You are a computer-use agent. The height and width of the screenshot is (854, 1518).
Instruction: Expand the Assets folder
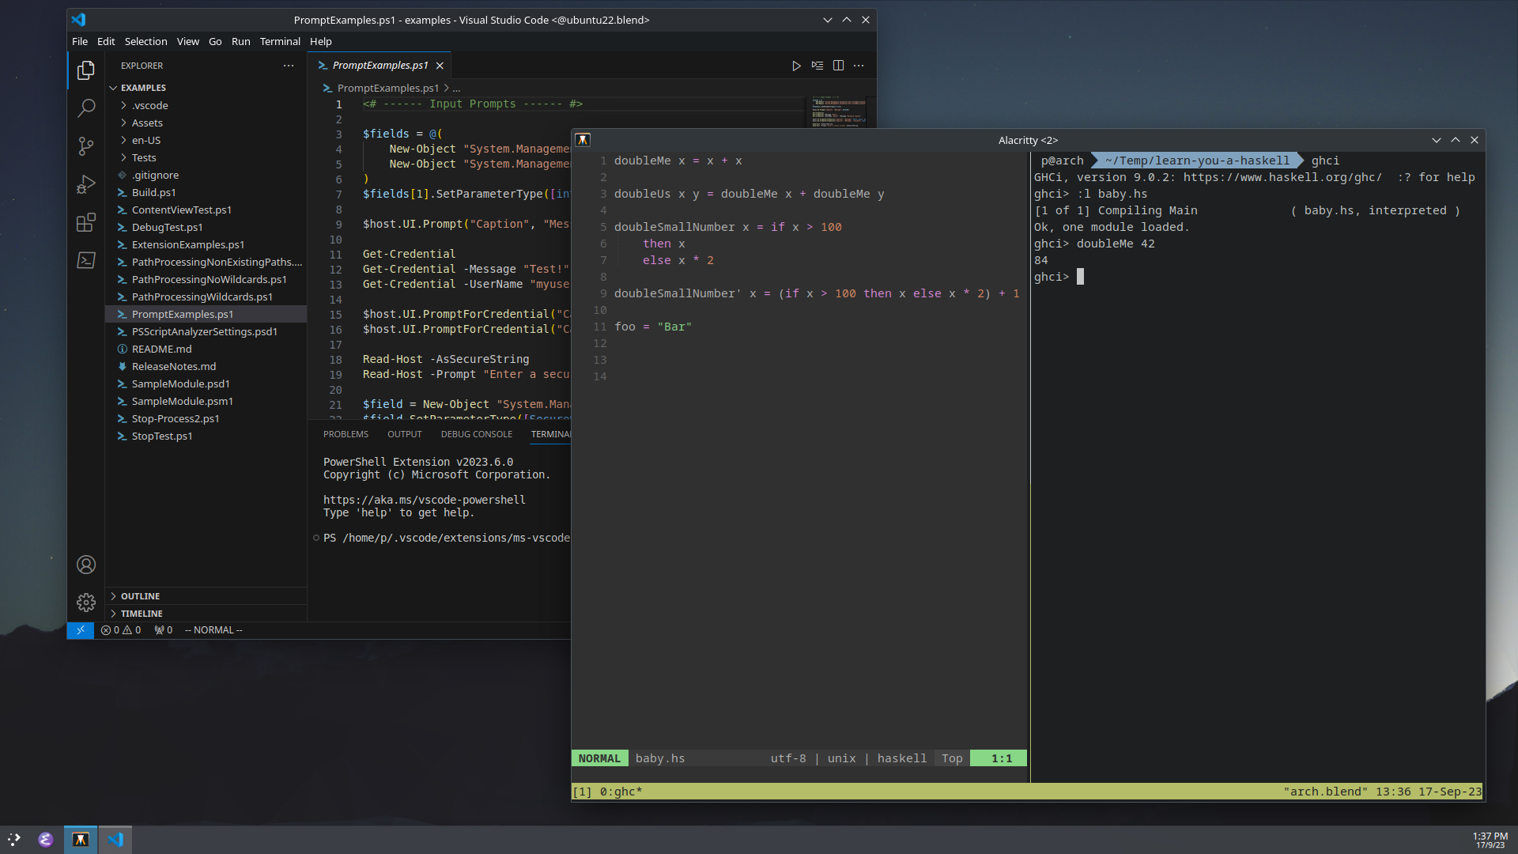(206, 123)
